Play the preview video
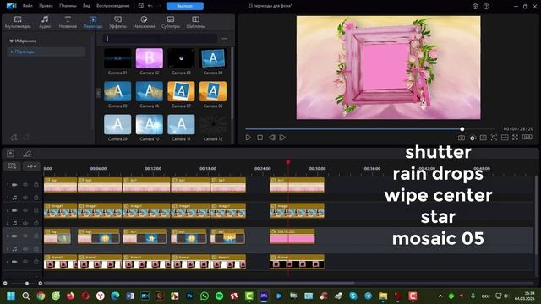This screenshot has width=541, height=304. click(248, 138)
